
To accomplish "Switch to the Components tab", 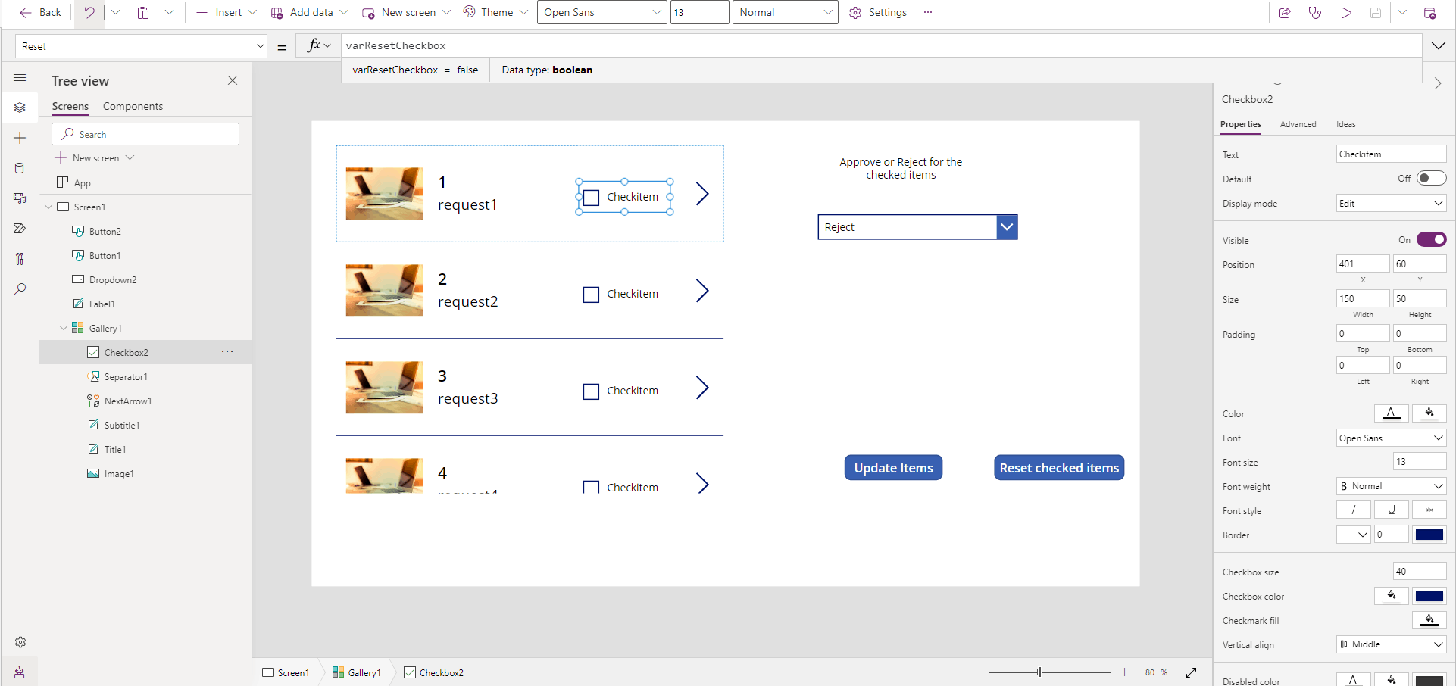I will (133, 106).
